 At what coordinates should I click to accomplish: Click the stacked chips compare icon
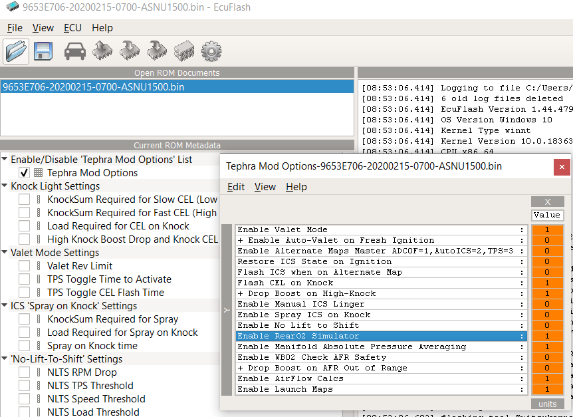pyautogui.click(x=183, y=51)
